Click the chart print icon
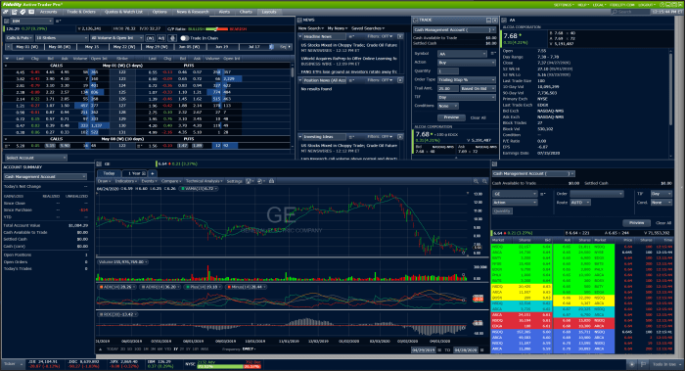Screen dimensions: 685x371 pos(271,181)
